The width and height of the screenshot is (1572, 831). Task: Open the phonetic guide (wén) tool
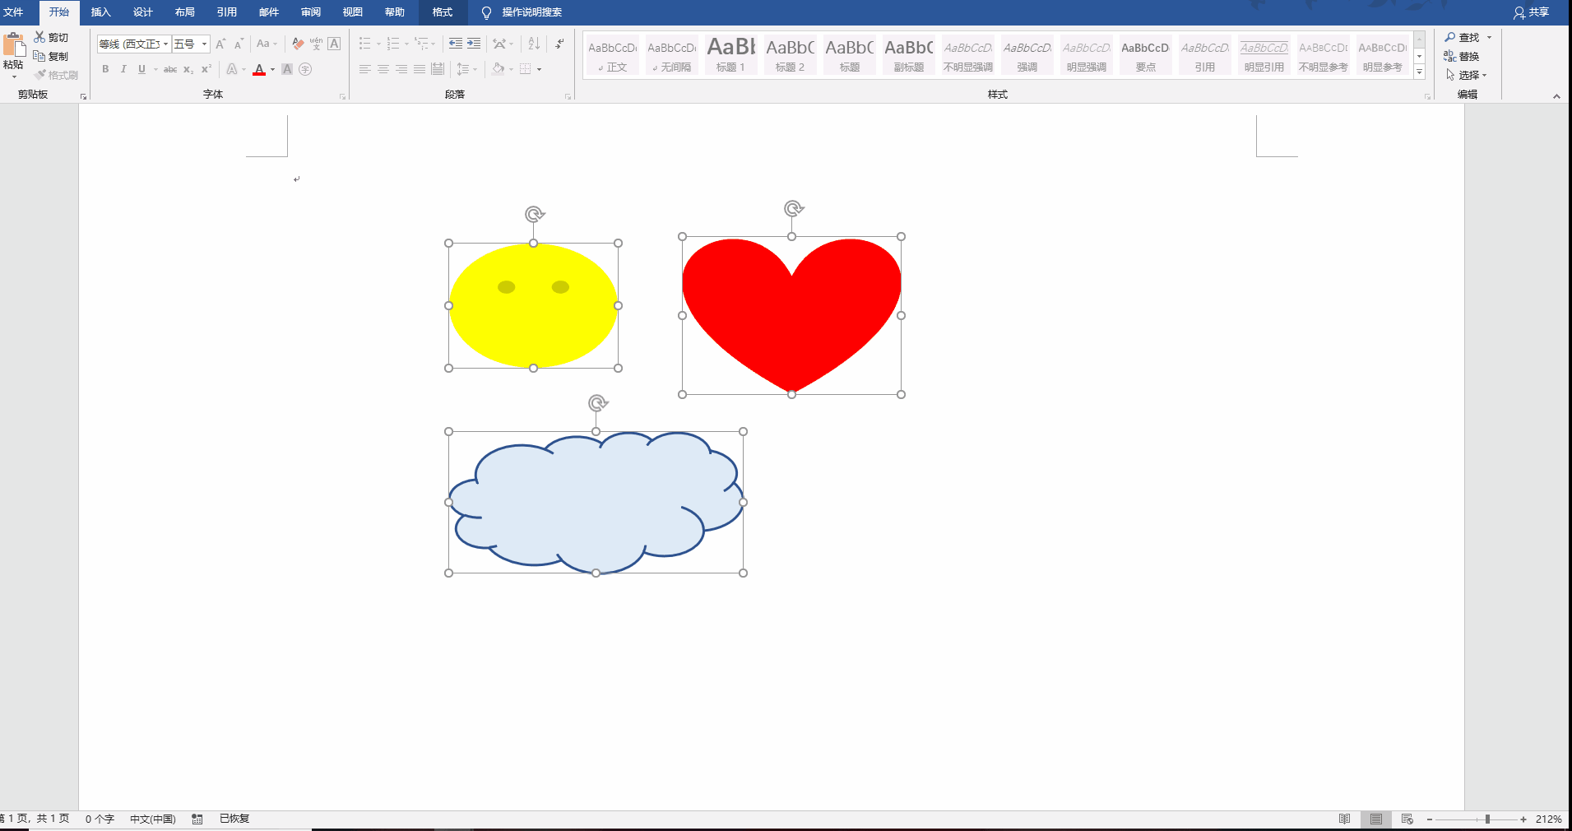point(316,44)
